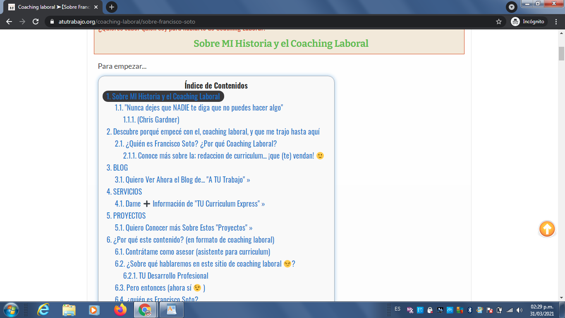This screenshot has height=318, width=565.
Task: Open the clock showing 02:29 p.m.
Action: (x=542, y=310)
